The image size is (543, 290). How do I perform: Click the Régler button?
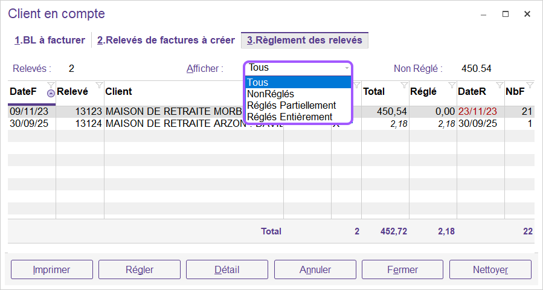pos(140,269)
